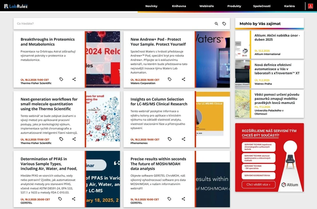The width and height of the screenshot is (317, 209).
Task: Click 'Watrex Praha' company name
Action: point(263,84)
